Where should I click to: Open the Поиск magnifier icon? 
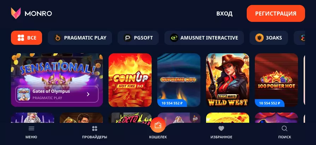pyautogui.click(x=285, y=128)
